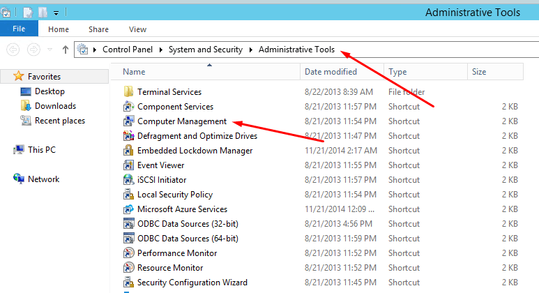Viewport: 539px width, 293px height.
Task: Click the Microsoft Azure Services file name
Action: pos(182,209)
